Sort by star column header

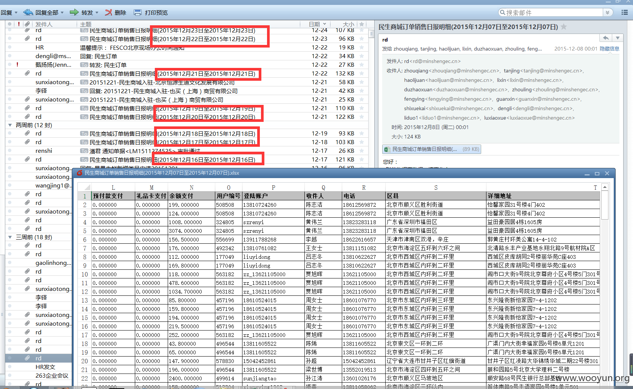coord(362,24)
